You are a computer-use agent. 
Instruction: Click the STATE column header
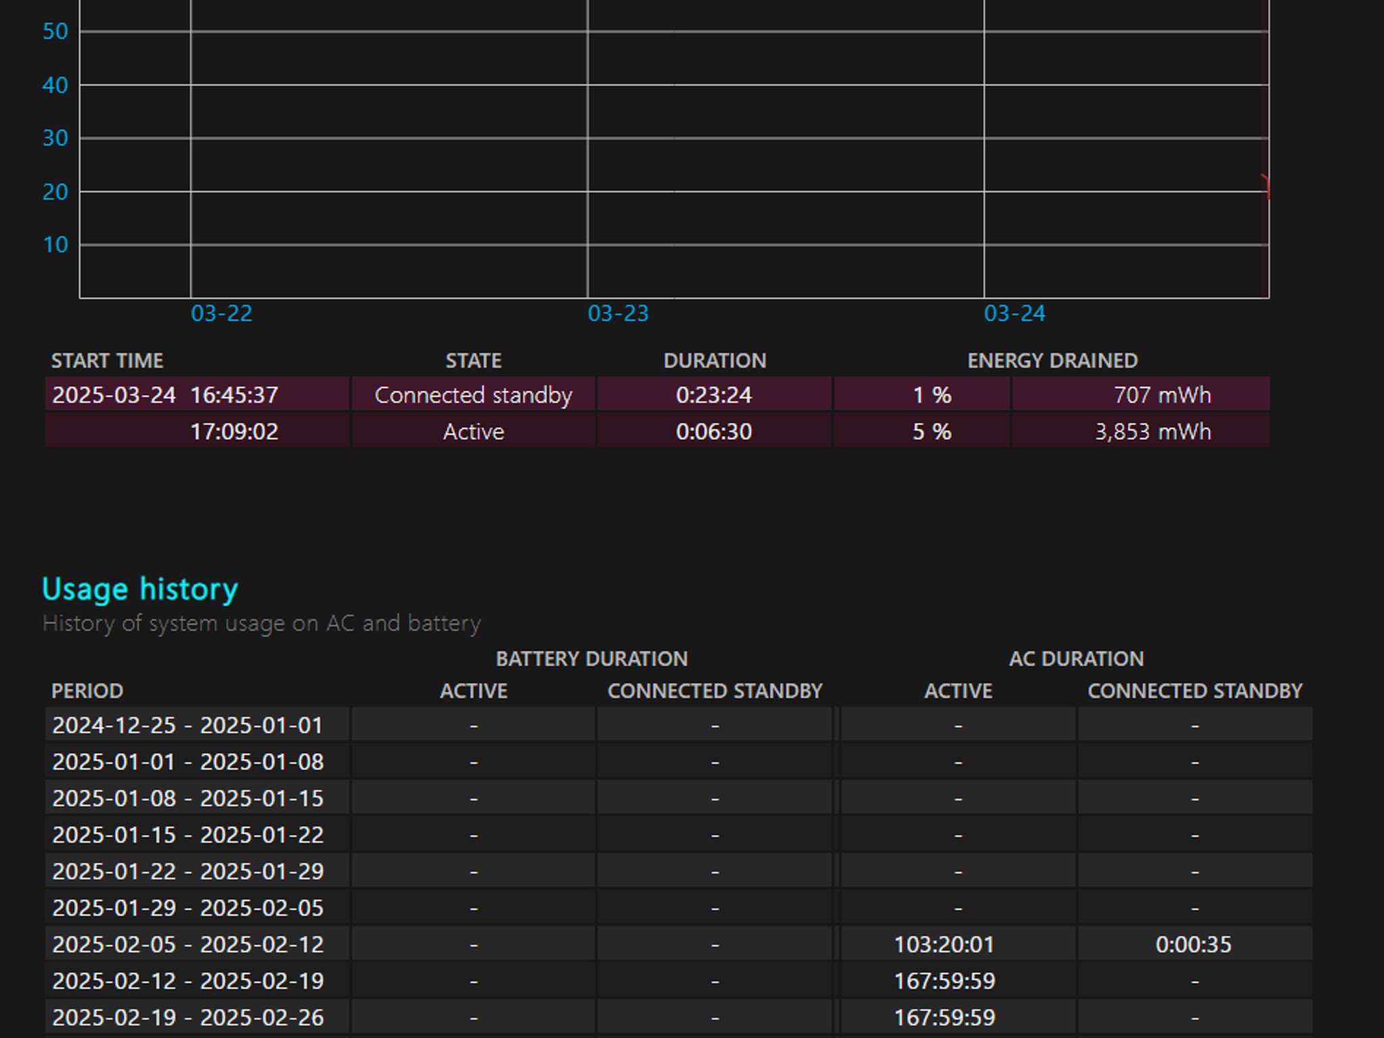pyautogui.click(x=473, y=360)
